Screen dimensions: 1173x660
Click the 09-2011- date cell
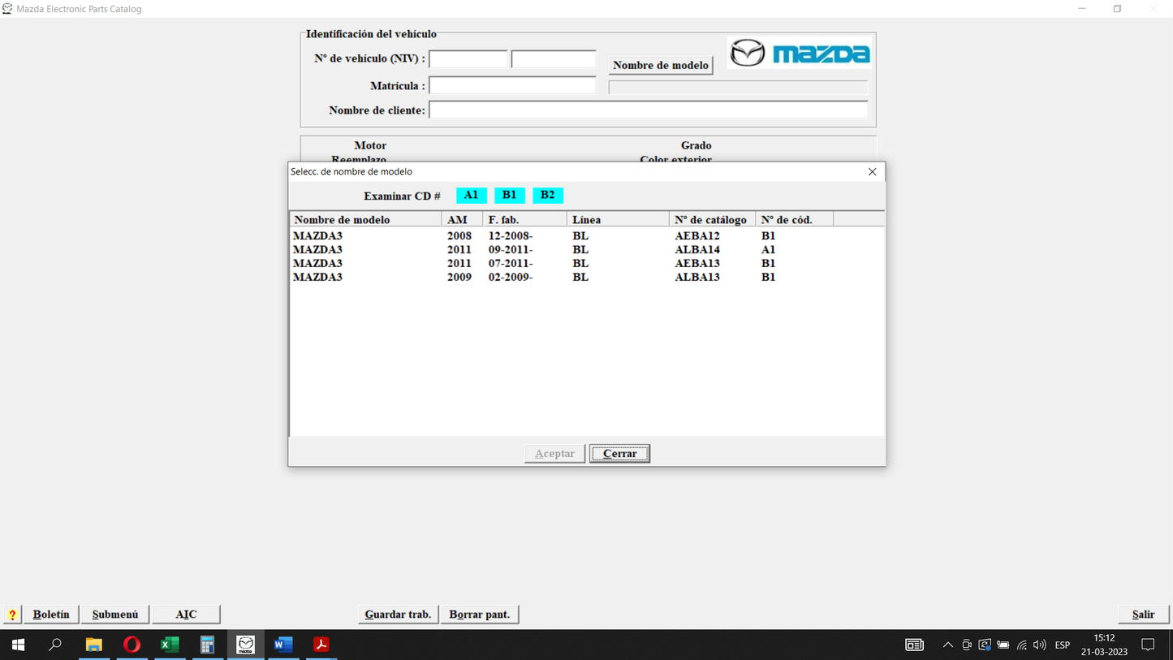[x=511, y=250]
